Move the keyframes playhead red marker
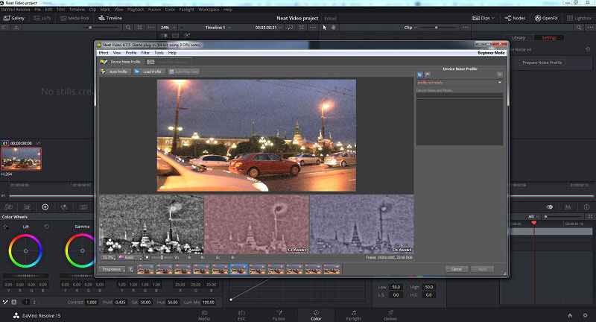The image size is (596, 322). (x=534, y=223)
